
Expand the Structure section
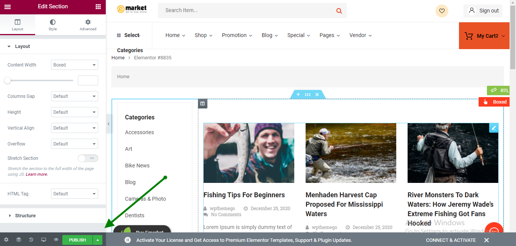[x=25, y=216]
